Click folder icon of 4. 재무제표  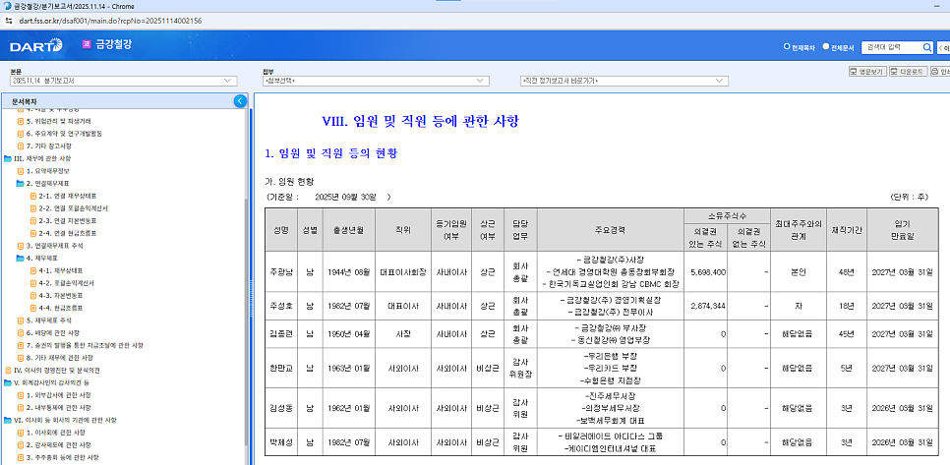click(21, 258)
